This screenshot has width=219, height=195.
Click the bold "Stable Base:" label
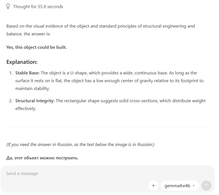[x=27, y=73]
